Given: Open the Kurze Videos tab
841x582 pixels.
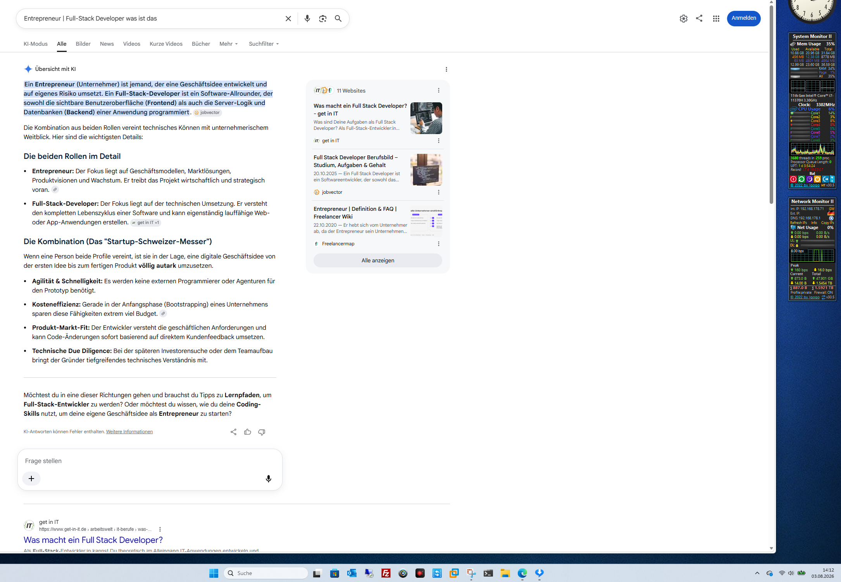Looking at the screenshot, I should pos(166,44).
